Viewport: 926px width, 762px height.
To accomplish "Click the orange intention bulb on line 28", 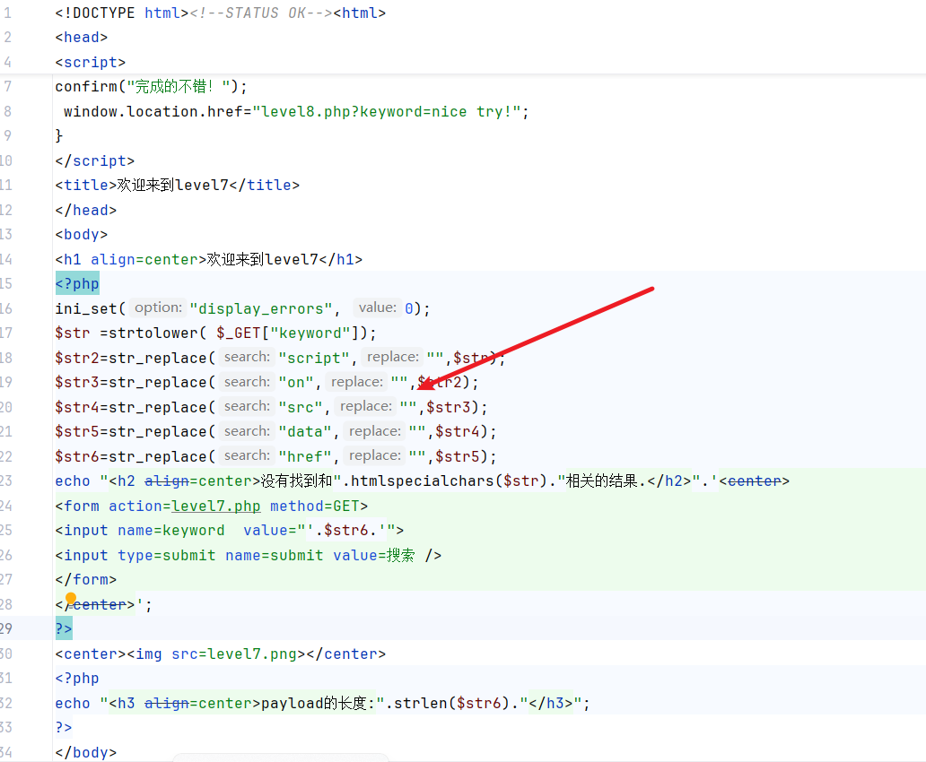I will click(x=71, y=598).
